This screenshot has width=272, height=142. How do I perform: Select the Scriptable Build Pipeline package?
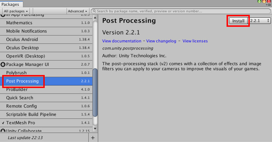(x=46, y=114)
